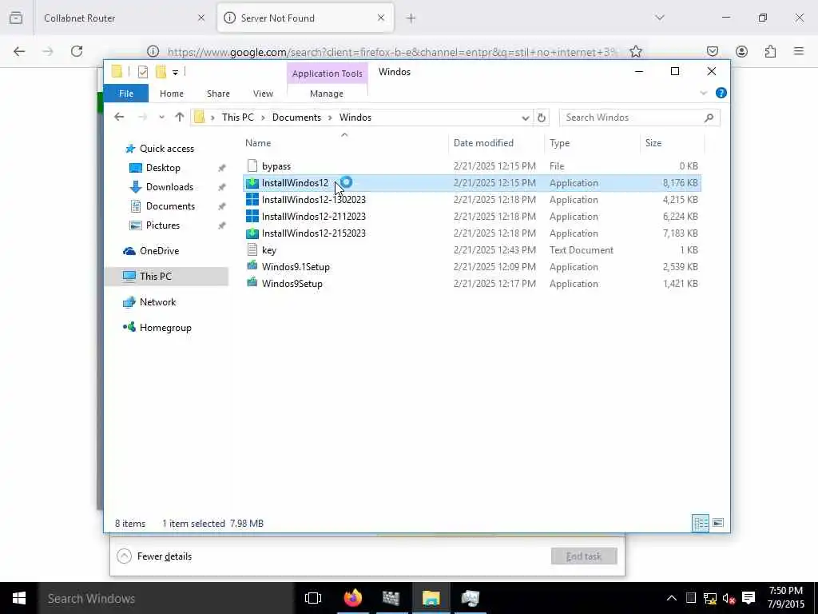Select Desktop in the navigation pane

tap(163, 168)
